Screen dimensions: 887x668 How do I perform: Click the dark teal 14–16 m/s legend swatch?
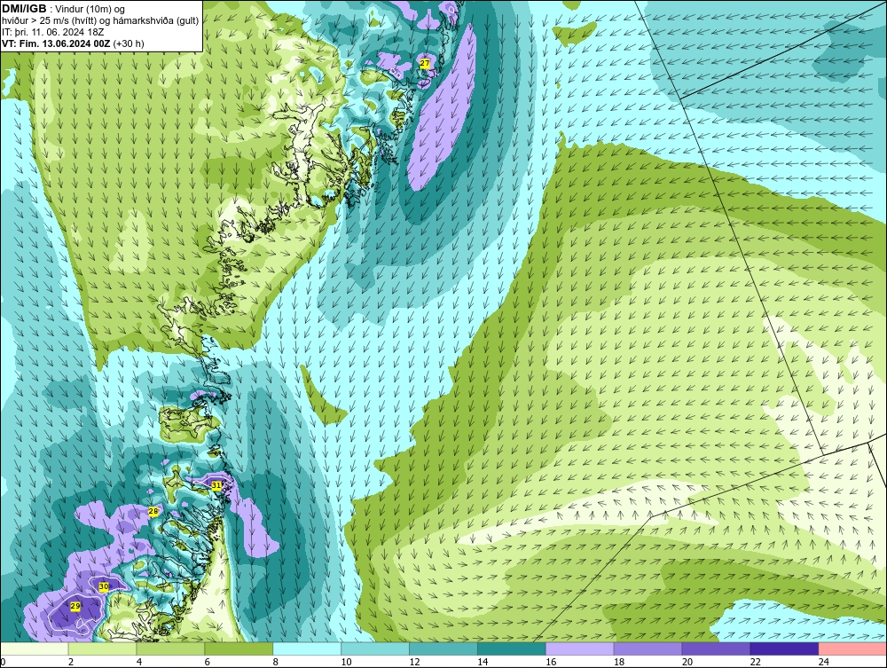512,648
